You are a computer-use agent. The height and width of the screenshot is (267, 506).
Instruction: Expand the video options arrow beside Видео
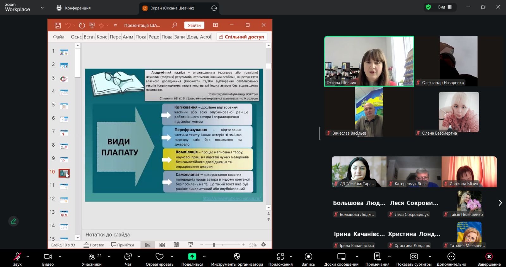click(60, 256)
